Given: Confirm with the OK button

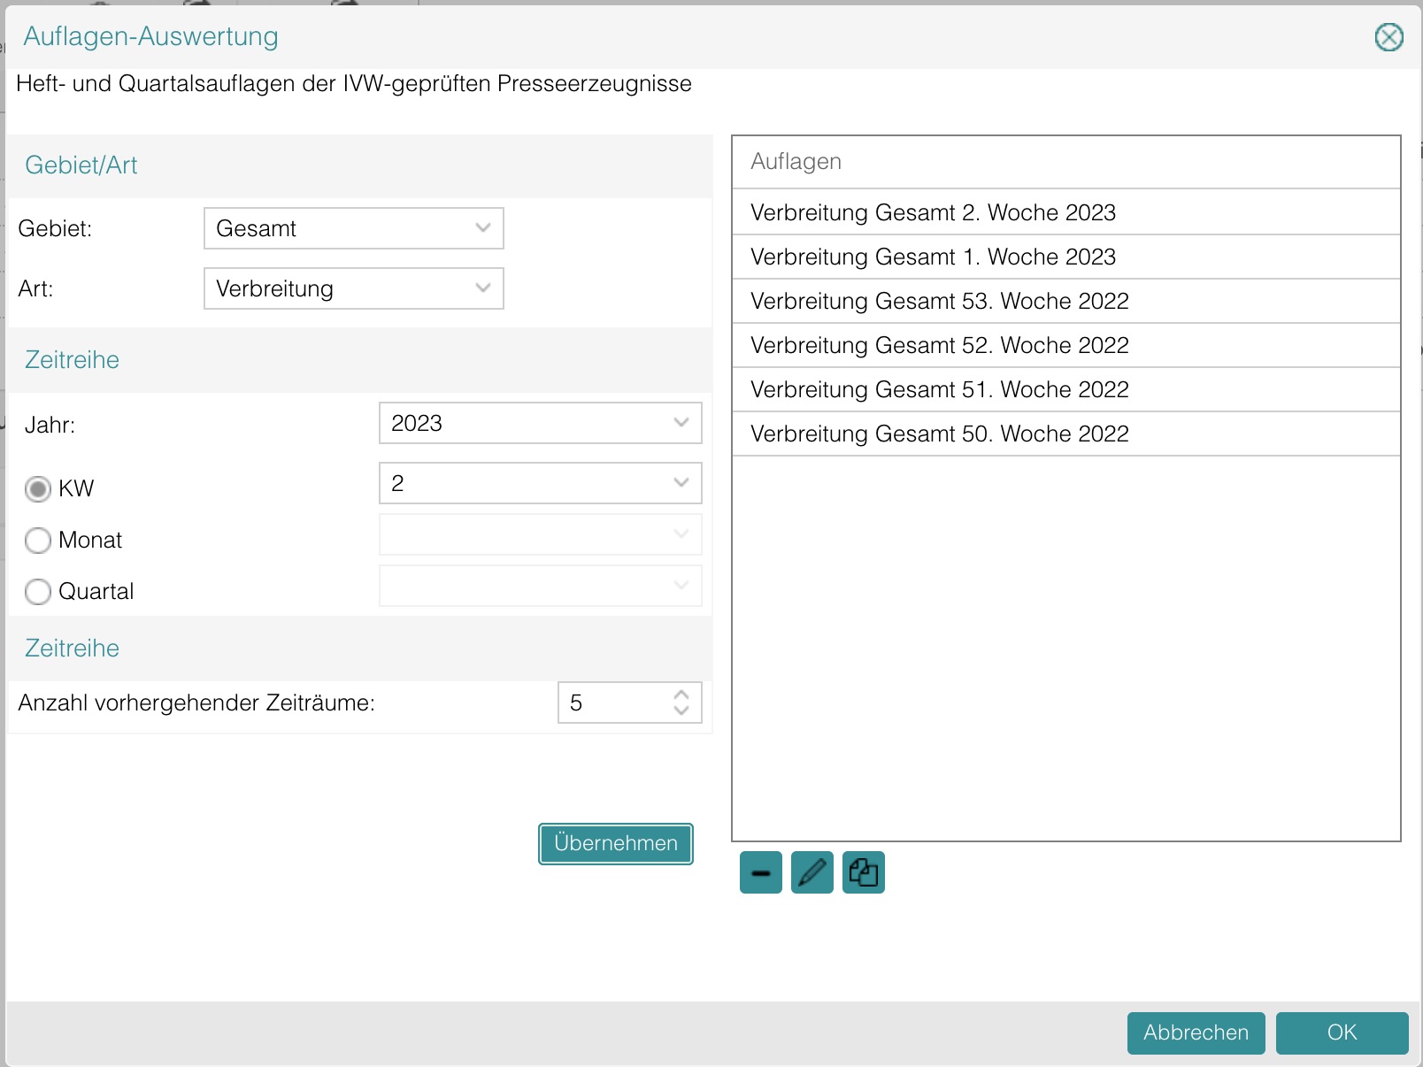Looking at the screenshot, I should click(1342, 1032).
